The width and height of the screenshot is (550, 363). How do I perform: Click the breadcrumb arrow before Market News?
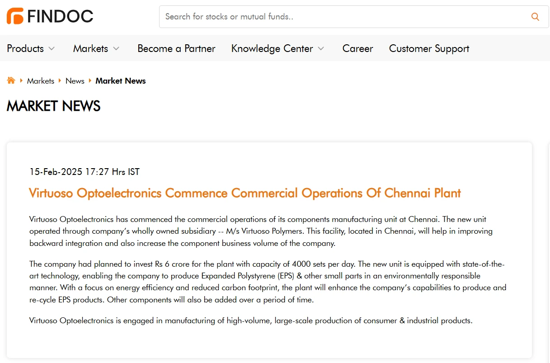pyautogui.click(x=90, y=80)
